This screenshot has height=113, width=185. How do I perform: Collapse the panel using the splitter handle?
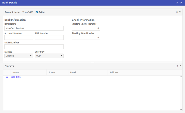pos(93,62)
